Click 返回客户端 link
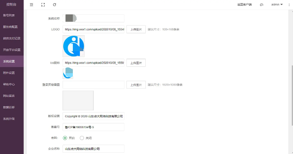 244,4
